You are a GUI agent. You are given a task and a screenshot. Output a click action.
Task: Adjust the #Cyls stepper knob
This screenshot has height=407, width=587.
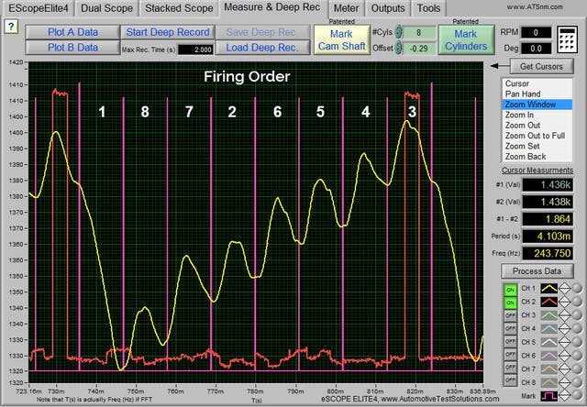coord(400,31)
